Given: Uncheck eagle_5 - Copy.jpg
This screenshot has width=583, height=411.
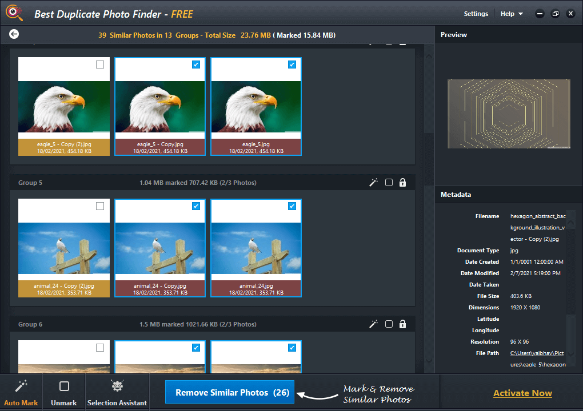Looking at the screenshot, I should coord(196,65).
